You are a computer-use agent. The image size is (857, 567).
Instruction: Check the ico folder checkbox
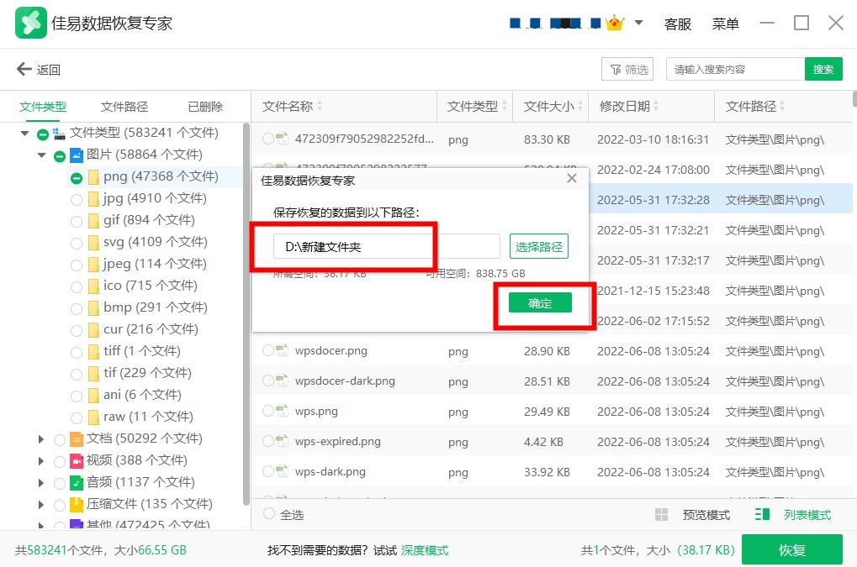pyautogui.click(x=77, y=287)
